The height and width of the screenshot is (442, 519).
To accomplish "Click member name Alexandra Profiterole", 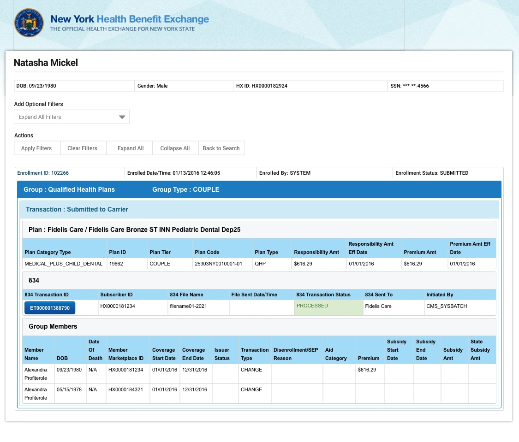I will (x=38, y=374).
